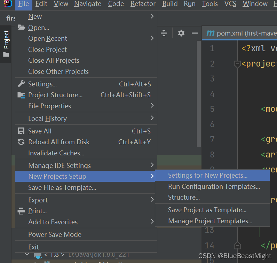The height and width of the screenshot is (263, 277).
Task: Open the Navigate menu
Action: 88,4
